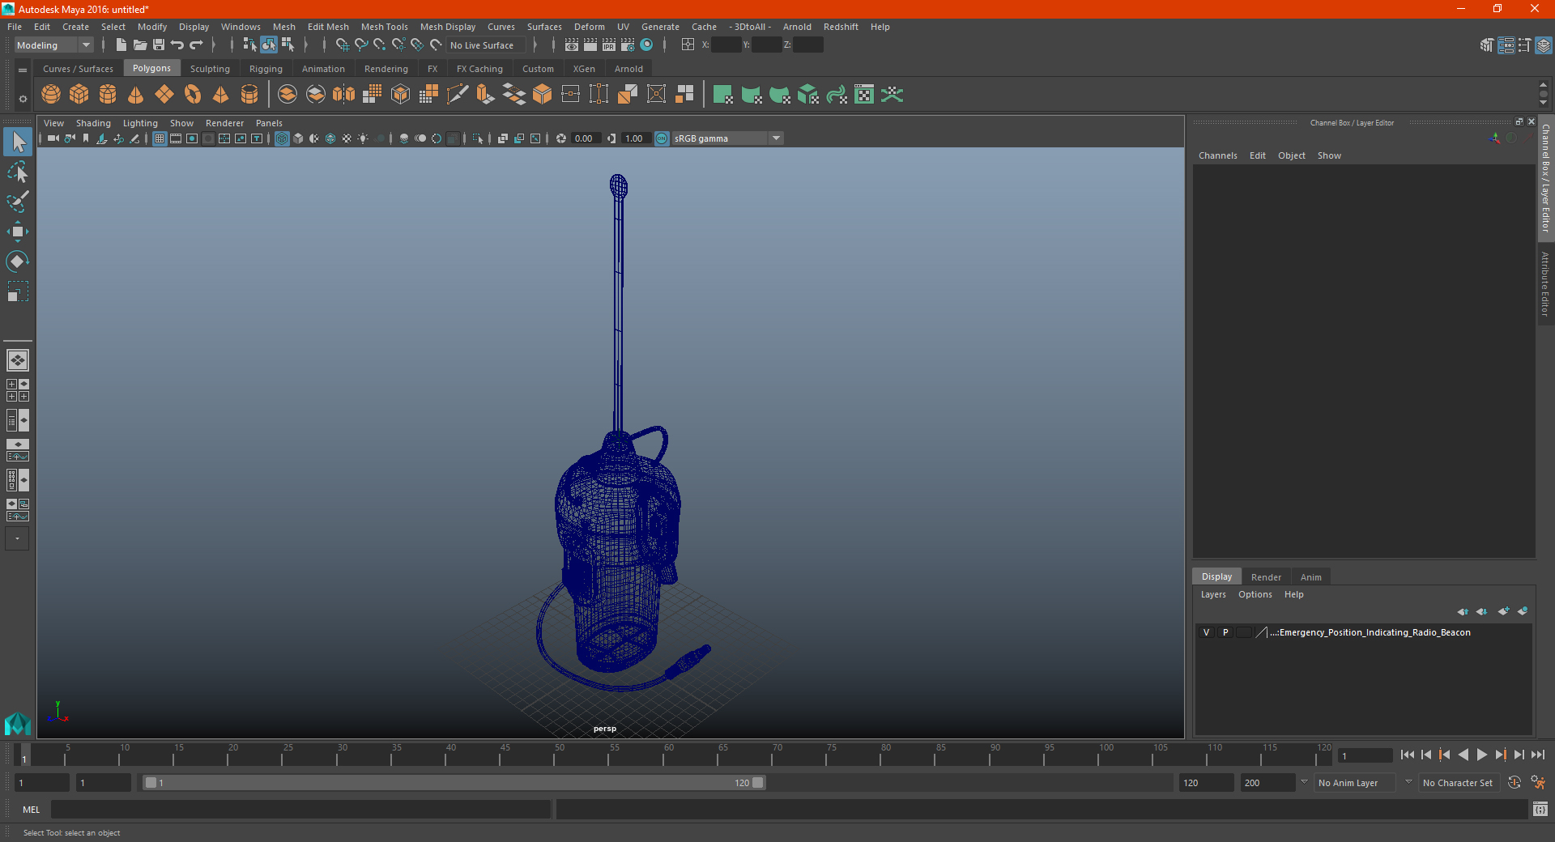Open the Channels menu in Channel Box
Viewport: 1555px width, 842px height.
[1217, 155]
